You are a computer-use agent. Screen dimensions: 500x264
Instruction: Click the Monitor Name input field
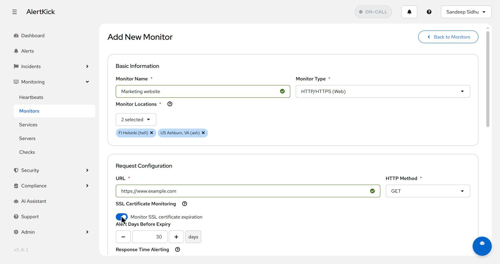203,91
